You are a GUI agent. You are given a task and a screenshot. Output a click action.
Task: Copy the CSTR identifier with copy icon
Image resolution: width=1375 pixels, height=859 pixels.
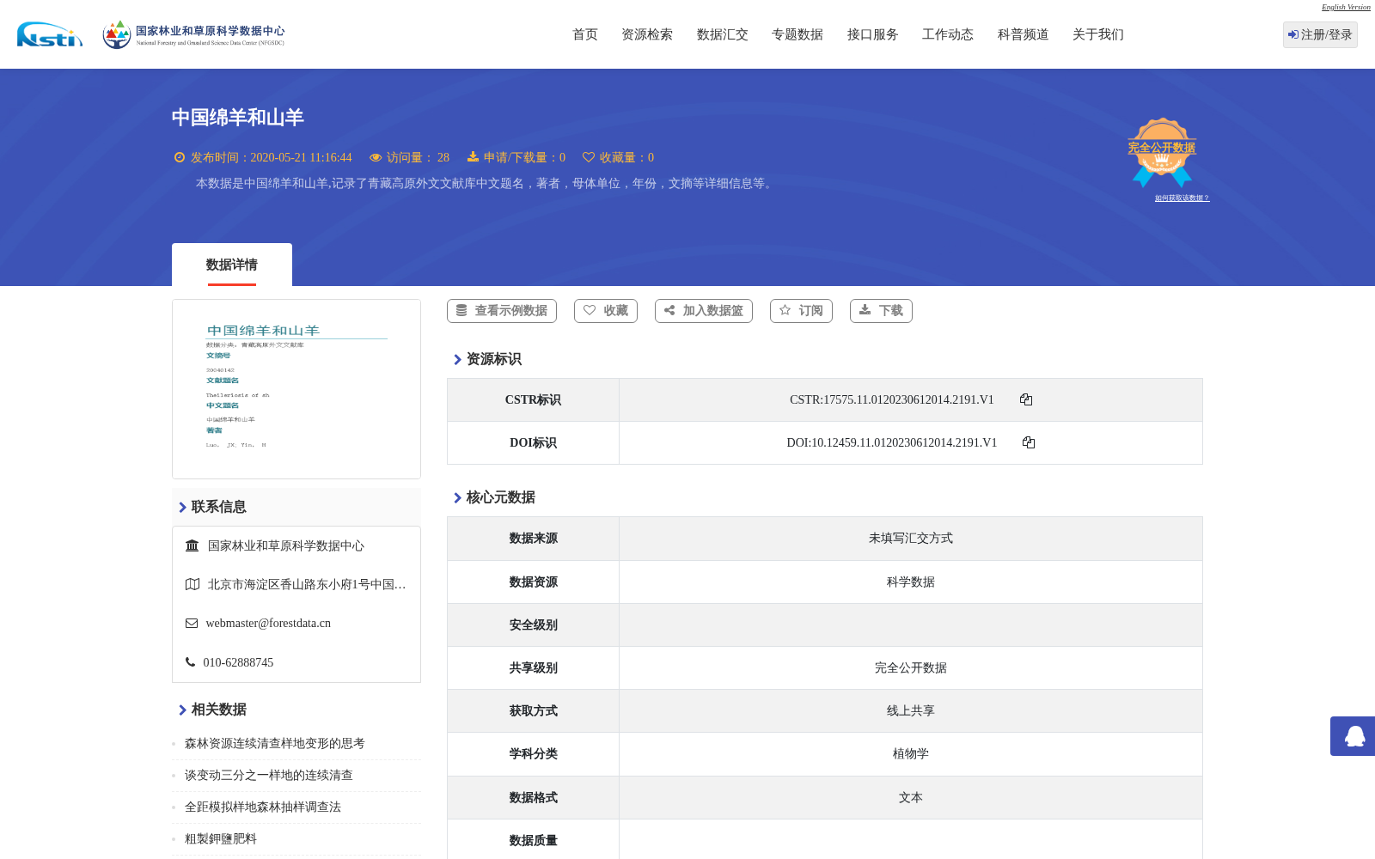click(x=1026, y=399)
